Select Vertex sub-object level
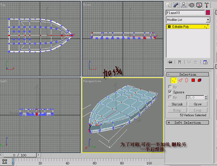 point(174,80)
